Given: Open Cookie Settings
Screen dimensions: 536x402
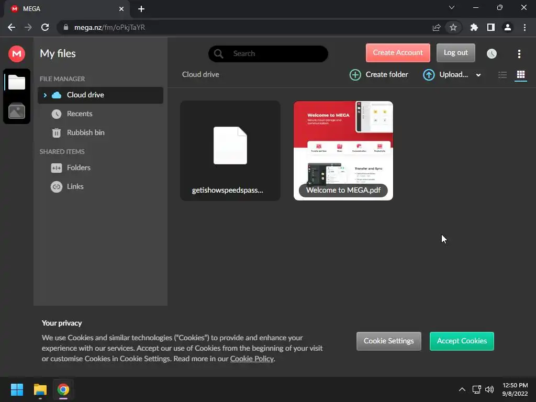Looking at the screenshot, I should point(389,341).
